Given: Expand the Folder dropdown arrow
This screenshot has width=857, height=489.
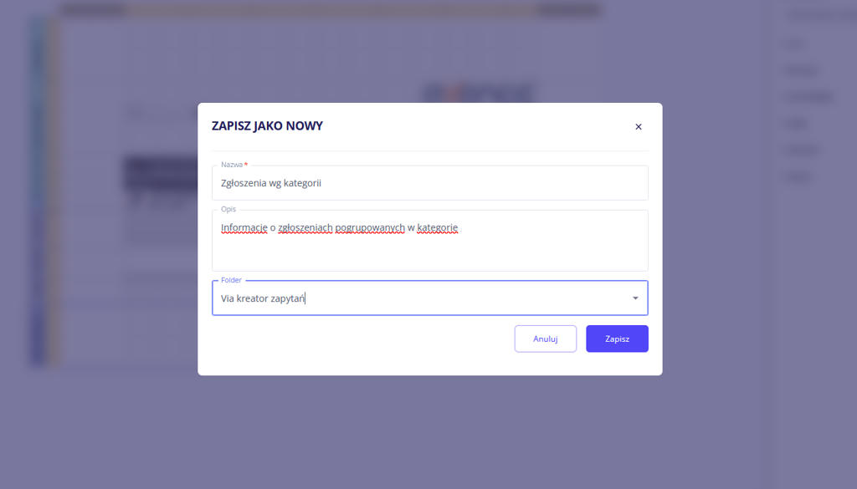Looking at the screenshot, I should (635, 298).
